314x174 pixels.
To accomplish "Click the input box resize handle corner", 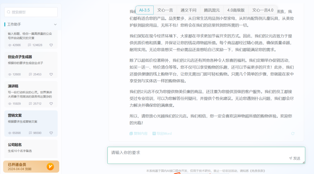I will click(304, 162).
